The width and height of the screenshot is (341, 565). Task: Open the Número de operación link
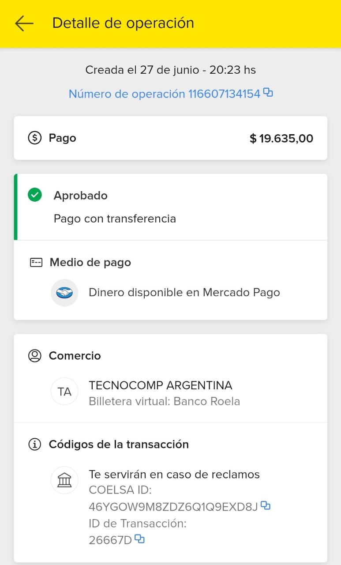click(164, 94)
